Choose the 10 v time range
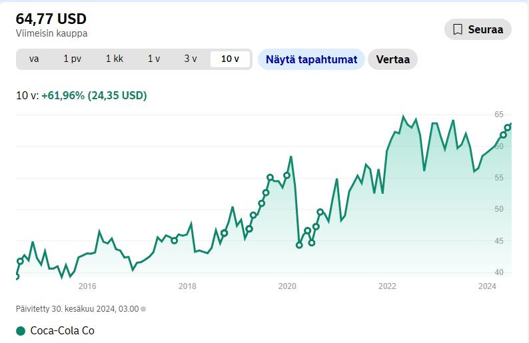Viewport: 529px width, 343px height. tap(230, 59)
